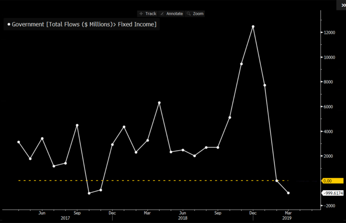Activate the Zoom tool
This screenshot has height=223, width=346.
(195, 14)
